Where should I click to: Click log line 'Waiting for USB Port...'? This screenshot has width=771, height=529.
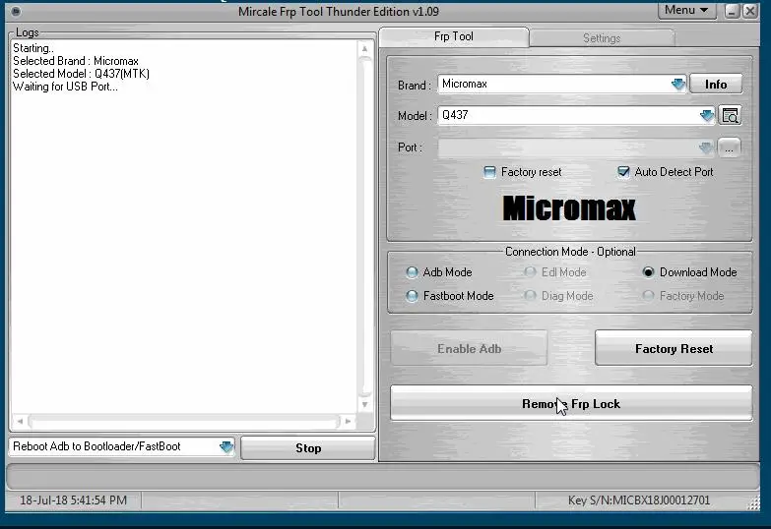[x=65, y=87]
